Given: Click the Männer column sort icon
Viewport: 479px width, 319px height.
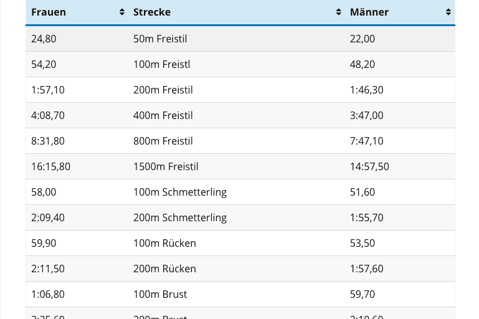Looking at the screenshot, I should (448, 12).
